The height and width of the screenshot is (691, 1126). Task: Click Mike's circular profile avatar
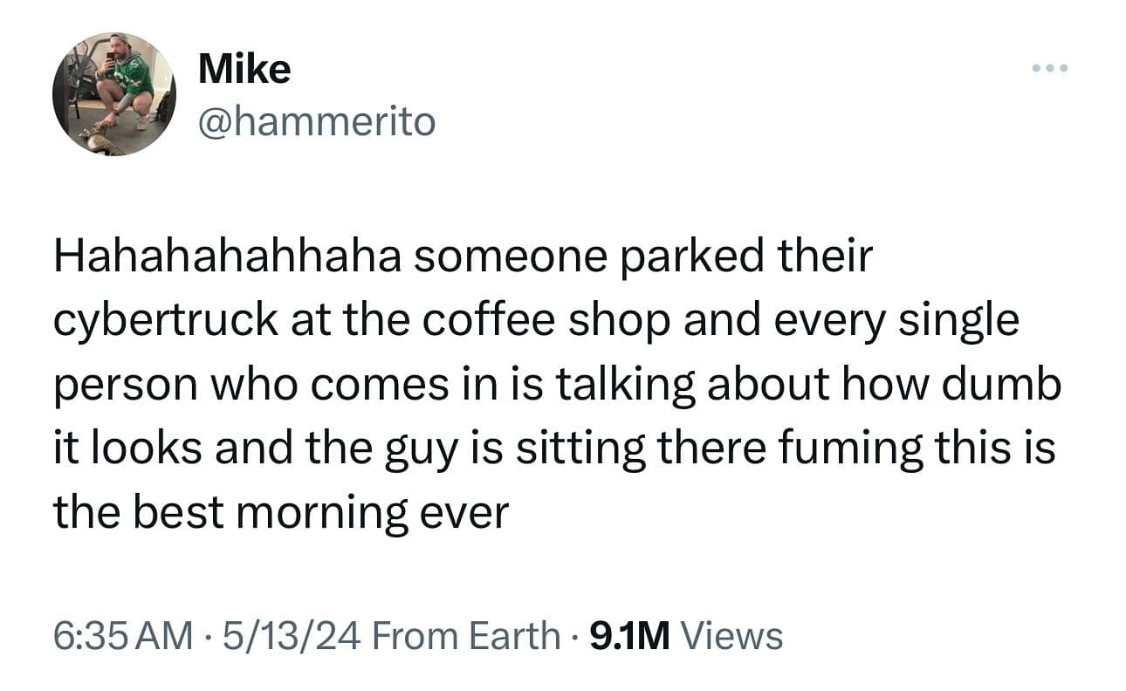pos(114,94)
